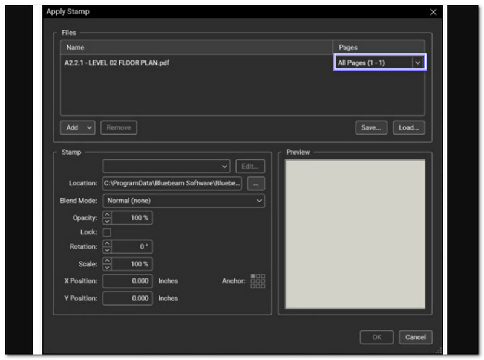The height and width of the screenshot is (360, 484).
Task: Select the center Anchor grid point
Action: point(258,281)
